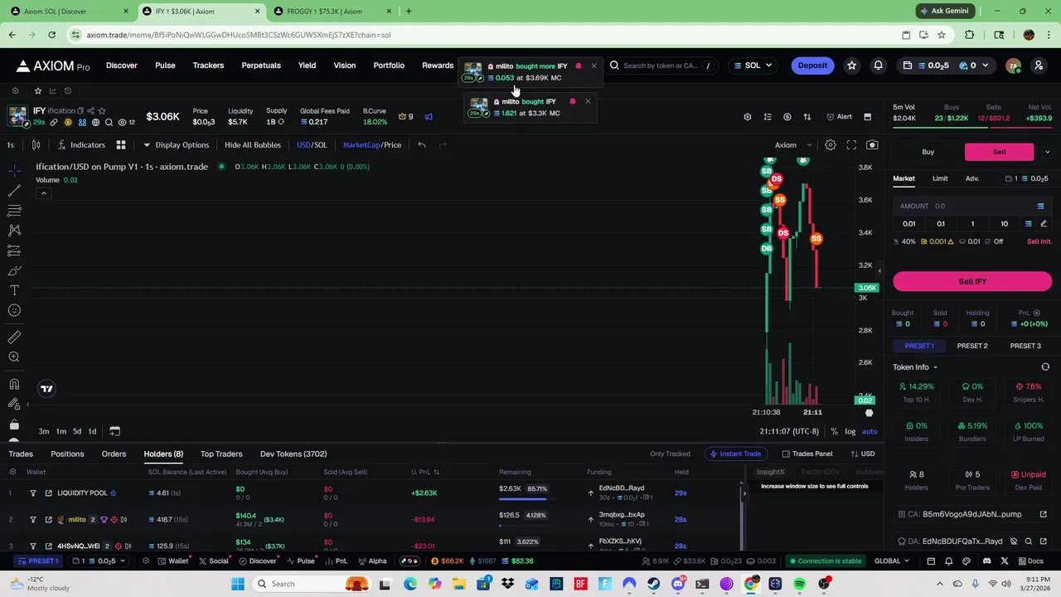Switch to the Limit order tab
Image resolution: width=1061 pixels, height=597 pixels.
940,178
